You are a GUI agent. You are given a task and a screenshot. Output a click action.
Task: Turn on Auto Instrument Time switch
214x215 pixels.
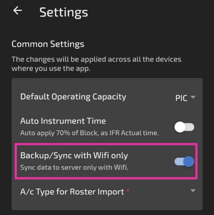click(x=184, y=127)
